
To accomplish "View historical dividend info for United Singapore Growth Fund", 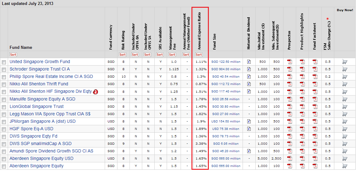I will click(x=249, y=62).
